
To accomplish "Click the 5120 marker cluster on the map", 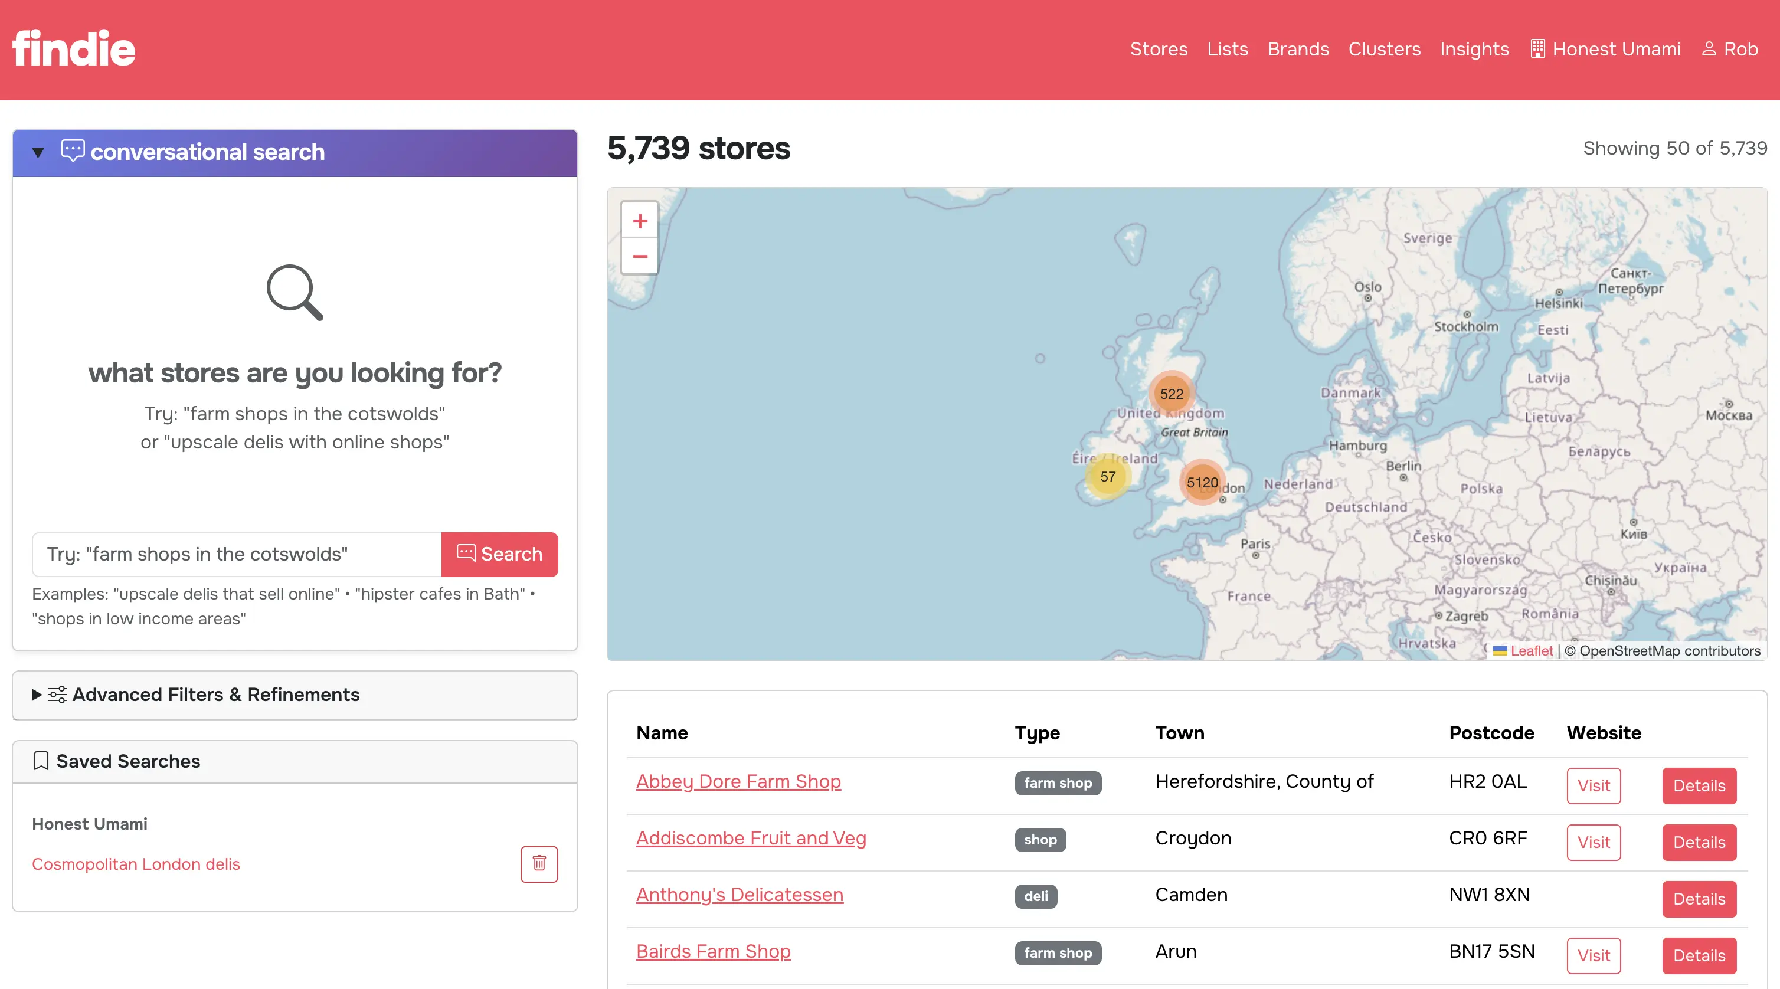I will (x=1202, y=483).
